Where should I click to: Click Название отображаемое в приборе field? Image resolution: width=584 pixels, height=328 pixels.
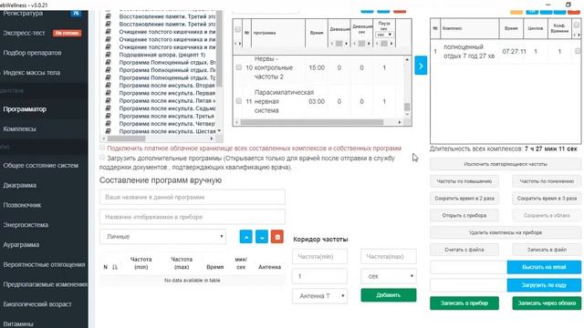point(193,217)
